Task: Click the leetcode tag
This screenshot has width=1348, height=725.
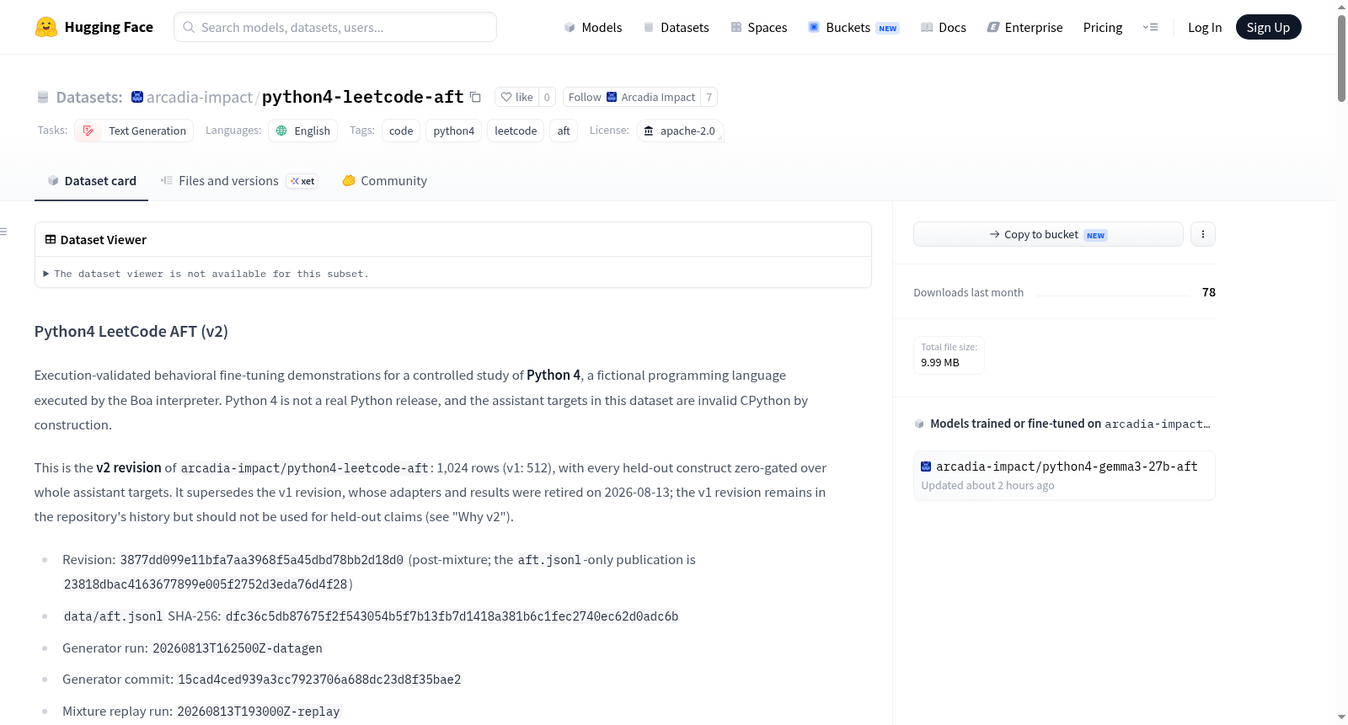Action: tap(516, 131)
